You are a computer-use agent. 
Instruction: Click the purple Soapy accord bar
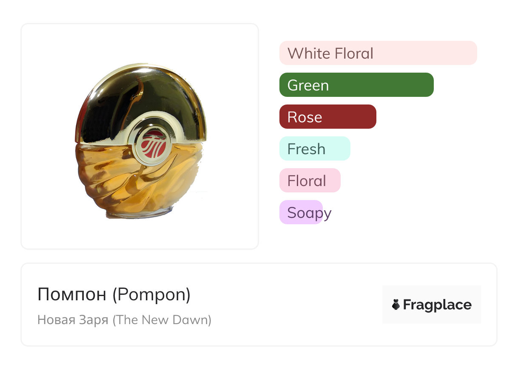(x=301, y=212)
